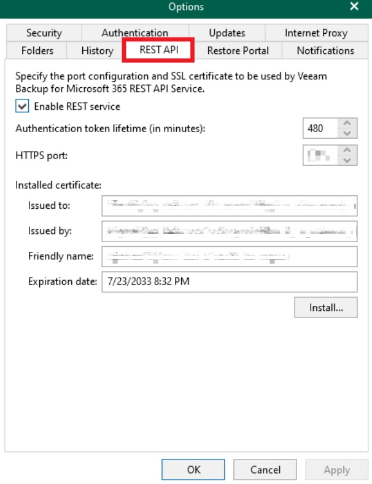
Task: Click Install... to install a certificate
Action: pyautogui.click(x=326, y=308)
